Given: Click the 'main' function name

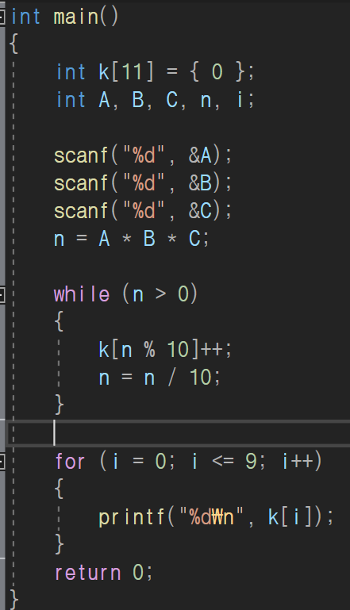Looking at the screenshot, I should click(76, 17).
